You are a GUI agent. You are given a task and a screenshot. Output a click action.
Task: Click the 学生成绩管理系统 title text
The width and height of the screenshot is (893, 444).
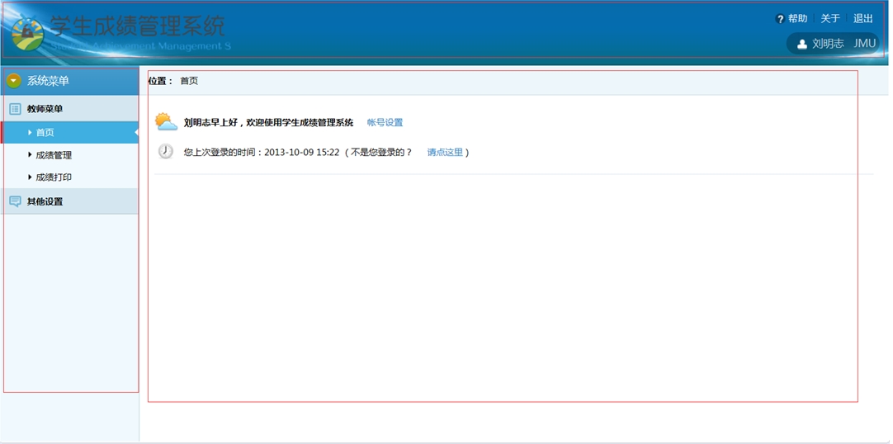click(137, 26)
